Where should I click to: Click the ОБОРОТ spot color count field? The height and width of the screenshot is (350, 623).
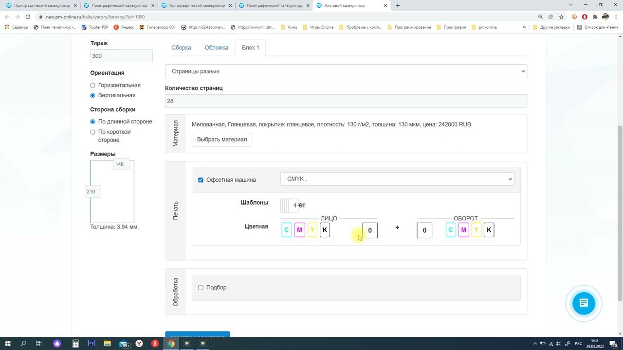(x=424, y=230)
